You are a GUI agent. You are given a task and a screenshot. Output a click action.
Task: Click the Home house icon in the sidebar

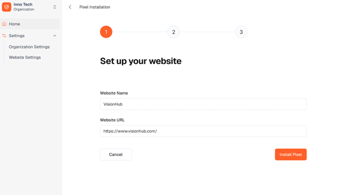pyautogui.click(x=4, y=24)
